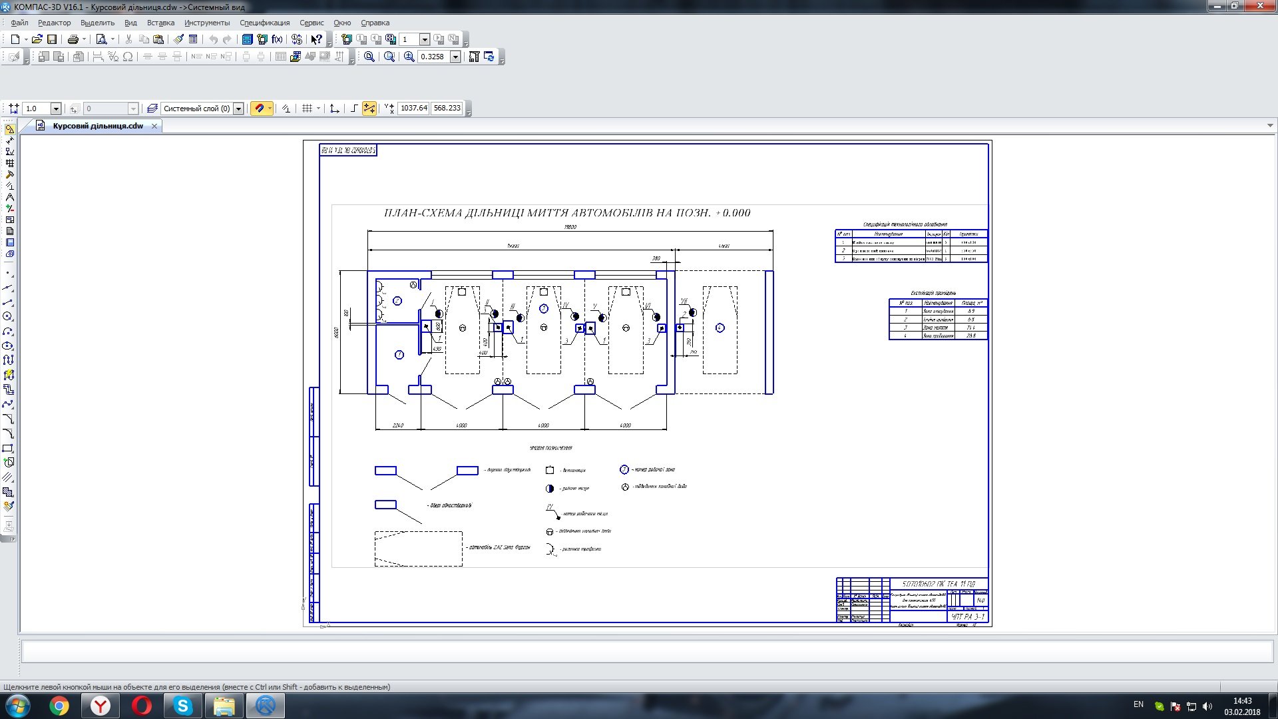Open the print preview tool
The height and width of the screenshot is (719, 1278).
(101, 39)
